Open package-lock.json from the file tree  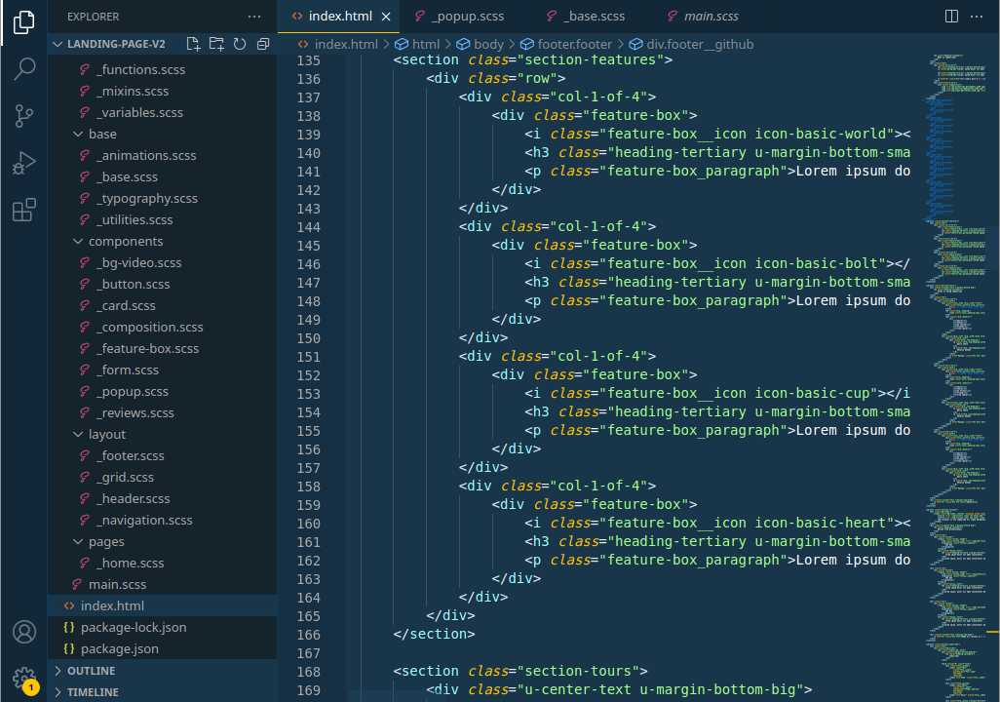point(163,627)
